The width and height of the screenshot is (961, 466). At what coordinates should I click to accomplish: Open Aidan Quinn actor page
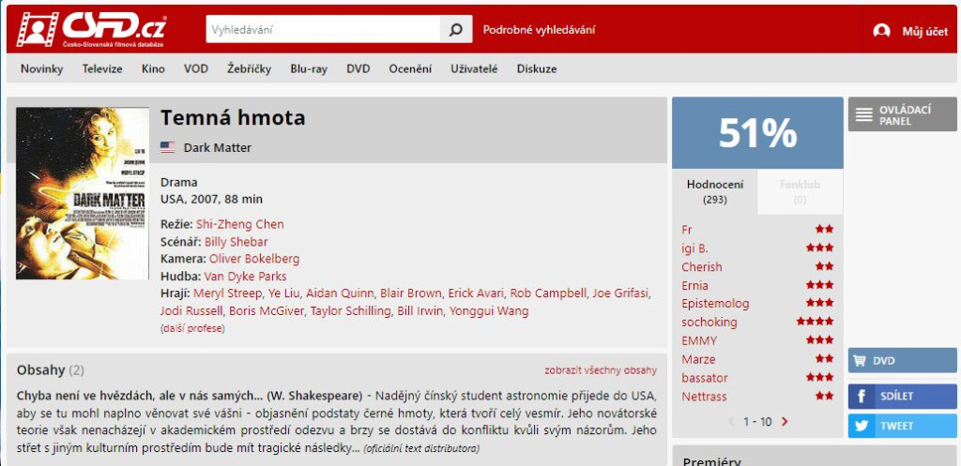[x=340, y=293]
